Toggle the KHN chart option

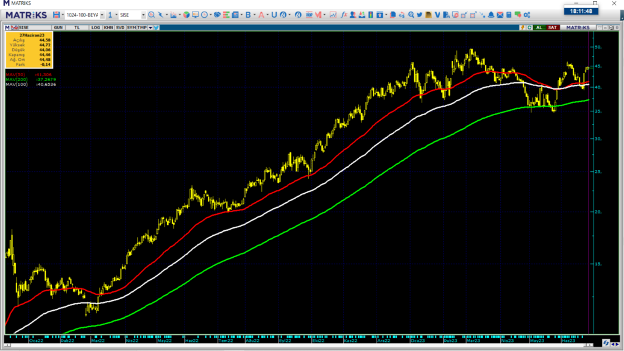pos(108,27)
